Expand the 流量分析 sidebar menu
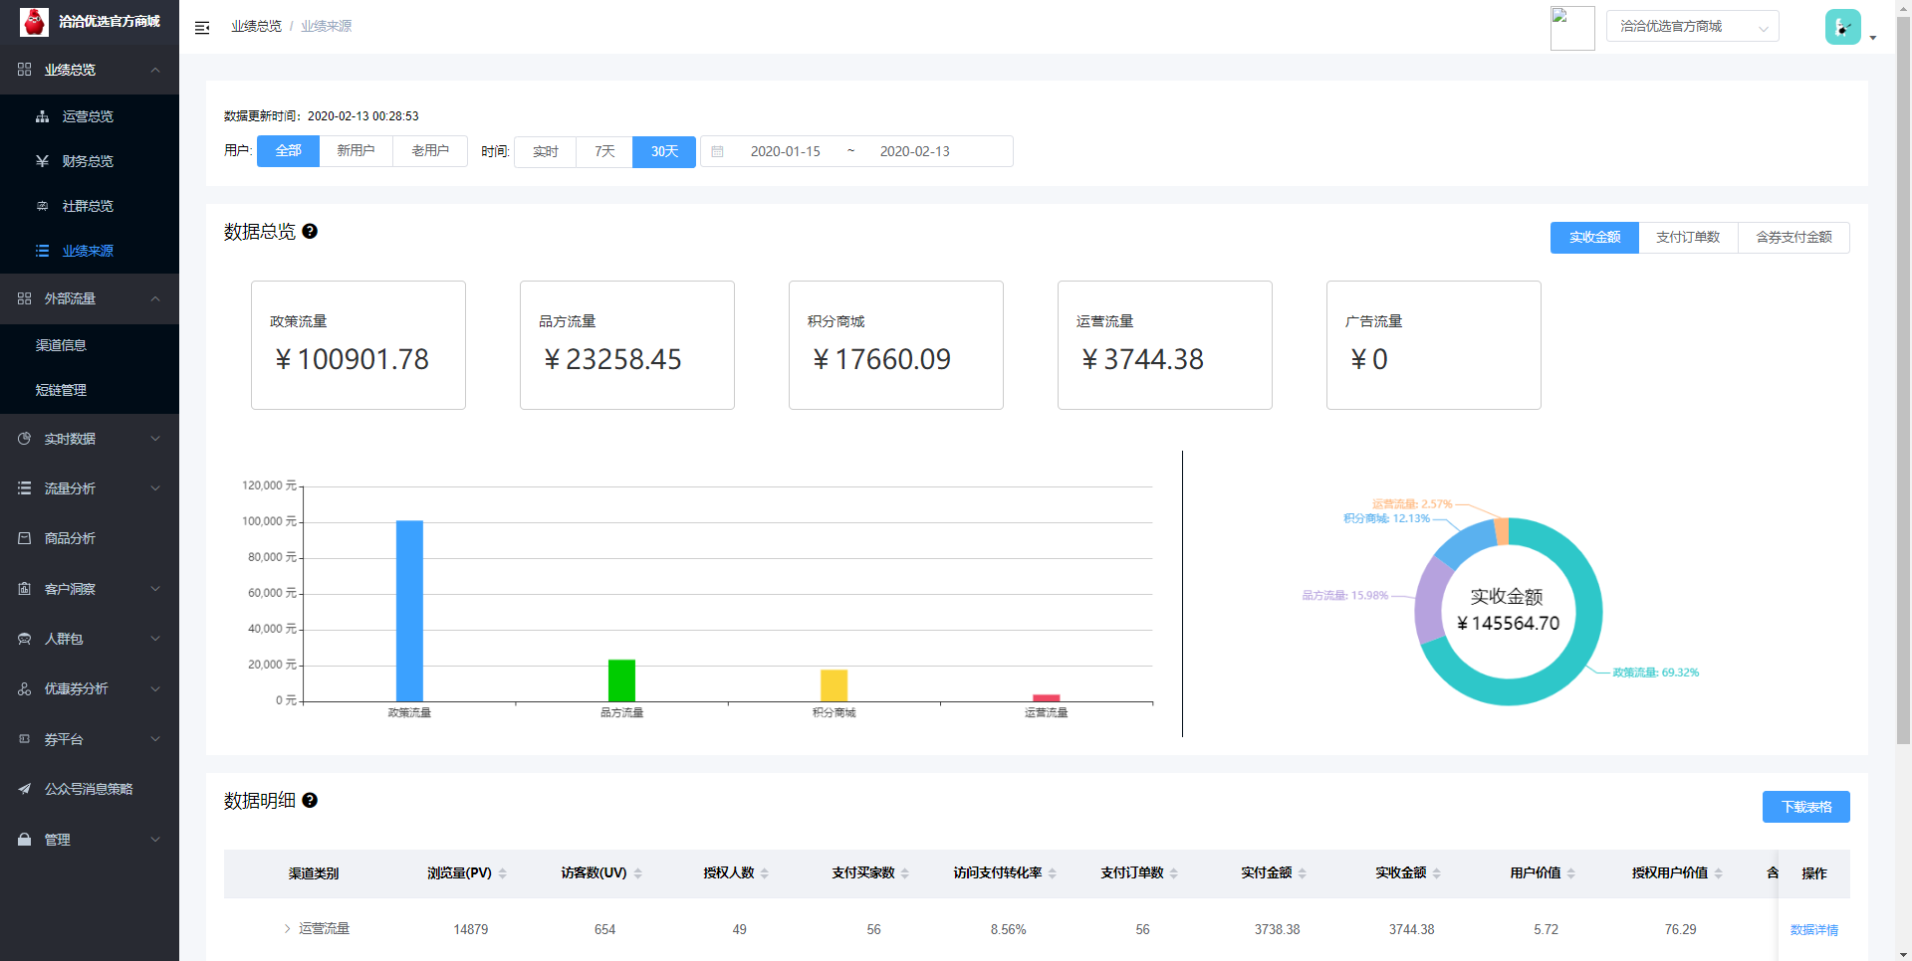Screen dimensions: 1912x961 click(x=90, y=488)
